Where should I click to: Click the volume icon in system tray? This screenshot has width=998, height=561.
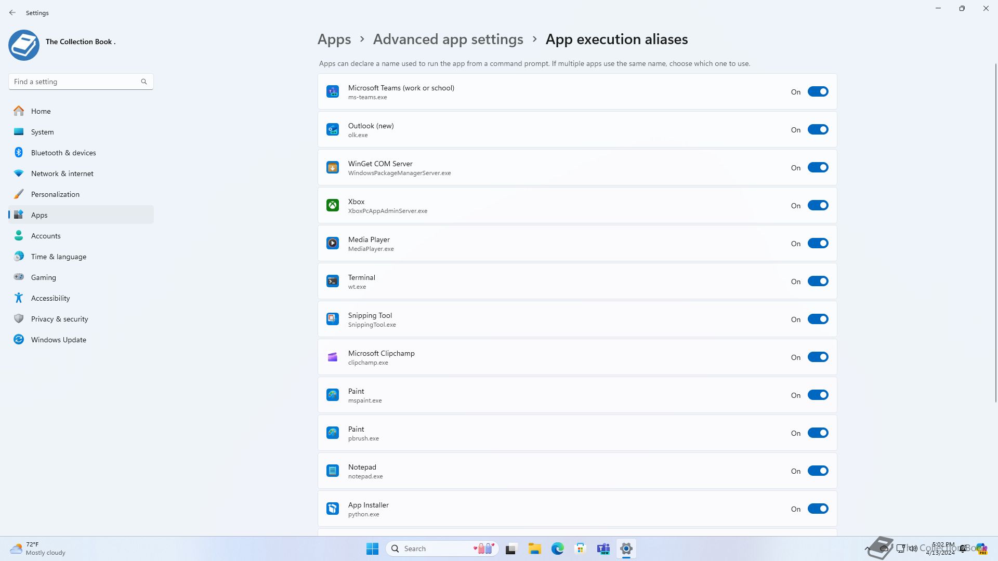pyautogui.click(x=913, y=549)
